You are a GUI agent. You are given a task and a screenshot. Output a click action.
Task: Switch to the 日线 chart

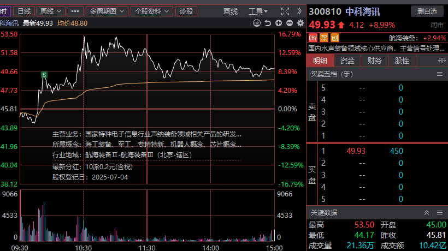[24, 11]
